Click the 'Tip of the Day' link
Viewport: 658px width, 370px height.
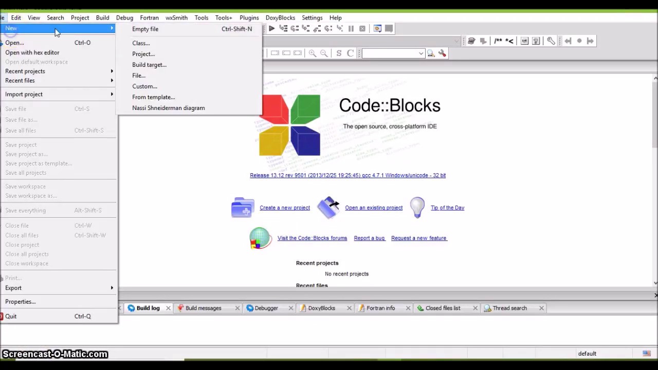(447, 208)
